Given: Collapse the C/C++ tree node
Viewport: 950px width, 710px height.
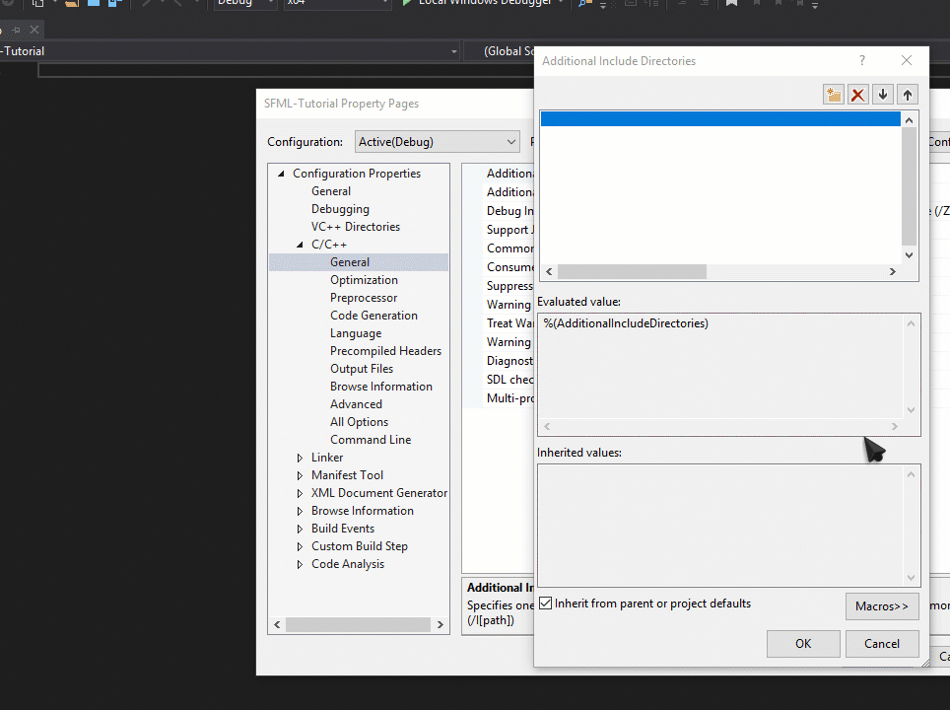Looking at the screenshot, I should point(300,245).
